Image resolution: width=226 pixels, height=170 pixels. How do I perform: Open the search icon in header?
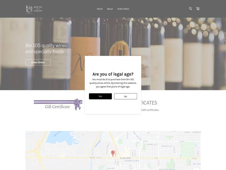coord(190,9)
